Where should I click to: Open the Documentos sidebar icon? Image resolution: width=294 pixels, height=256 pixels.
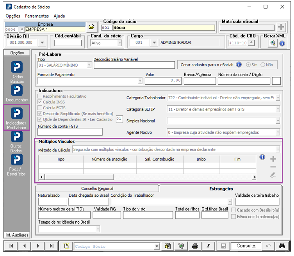(17, 91)
